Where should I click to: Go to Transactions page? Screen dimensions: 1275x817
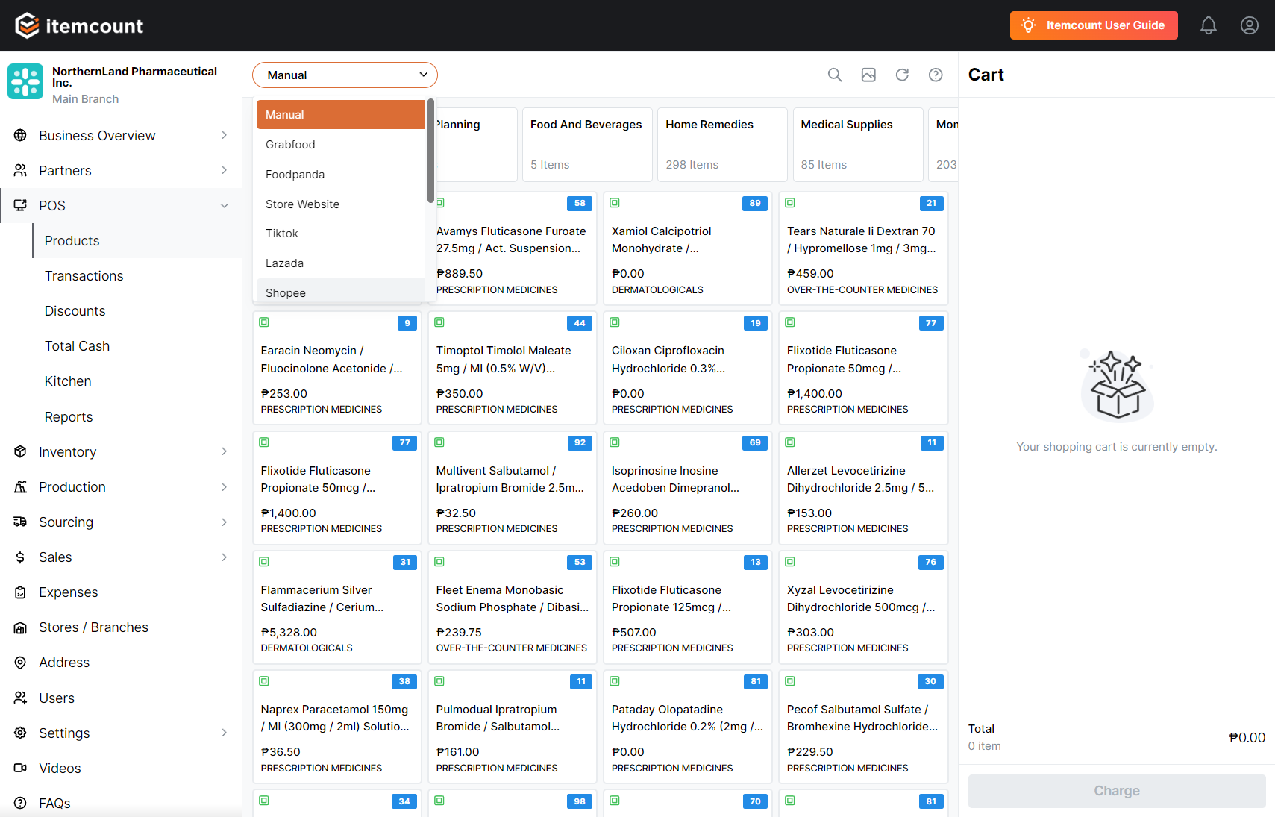coord(84,276)
